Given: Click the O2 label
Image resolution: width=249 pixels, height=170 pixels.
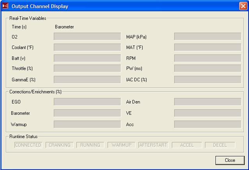Looking at the screenshot, I should point(14,37).
